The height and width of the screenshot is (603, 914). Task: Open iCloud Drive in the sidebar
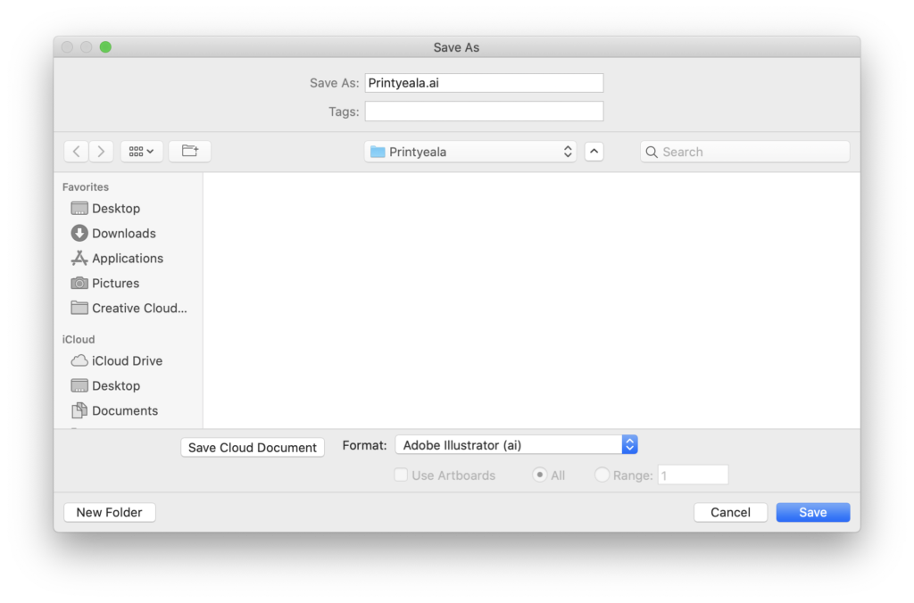pyautogui.click(x=127, y=361)
